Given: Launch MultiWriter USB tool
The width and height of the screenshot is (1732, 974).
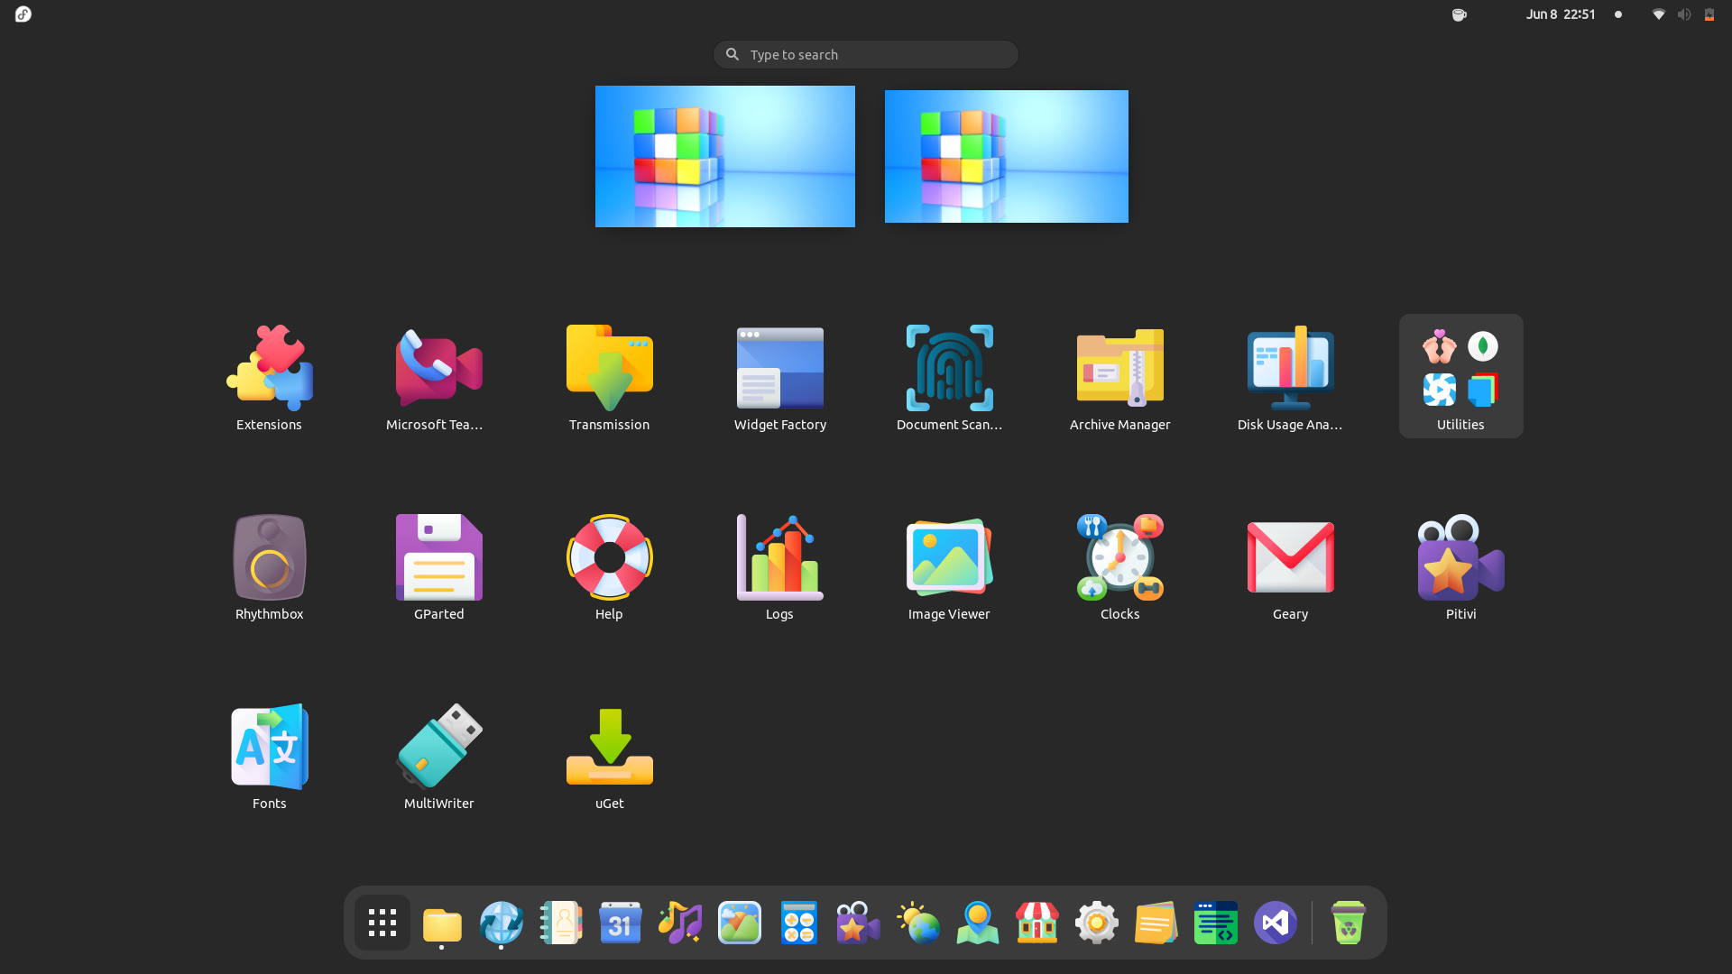Looking at the screenshot, I should (x=438, y=755).
